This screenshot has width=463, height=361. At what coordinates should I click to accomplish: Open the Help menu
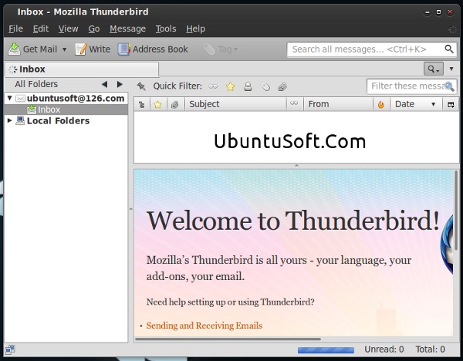195,29
